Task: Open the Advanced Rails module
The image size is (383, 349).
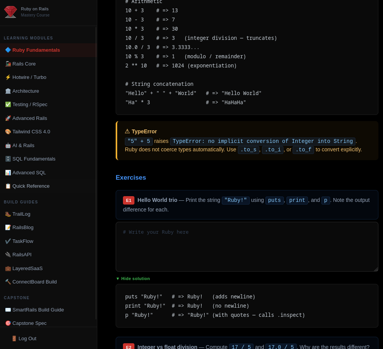Action: [x=48, y=118]
